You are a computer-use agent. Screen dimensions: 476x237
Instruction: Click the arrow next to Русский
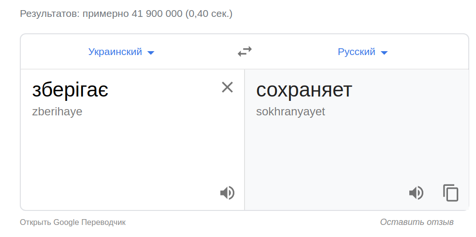(x=384, y=53)
